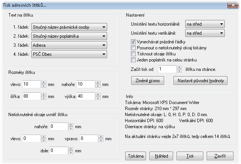
Task: Open the 1. řádek dropdown
Action: click(x=69, y=27)
